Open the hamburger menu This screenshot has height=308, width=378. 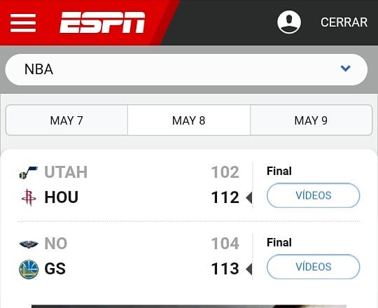tap(23, 23)
